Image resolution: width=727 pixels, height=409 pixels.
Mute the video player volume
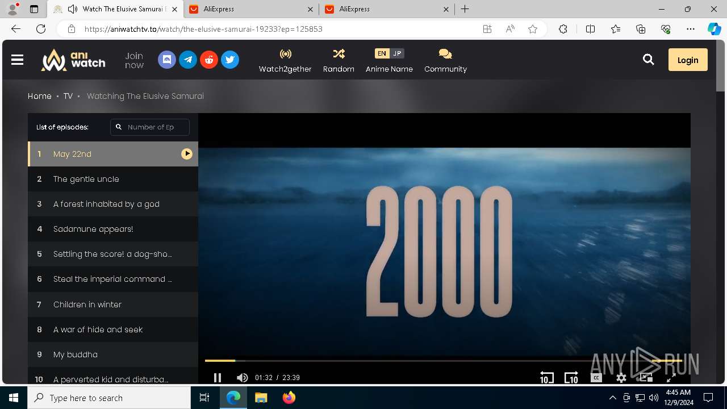point(242,378)
